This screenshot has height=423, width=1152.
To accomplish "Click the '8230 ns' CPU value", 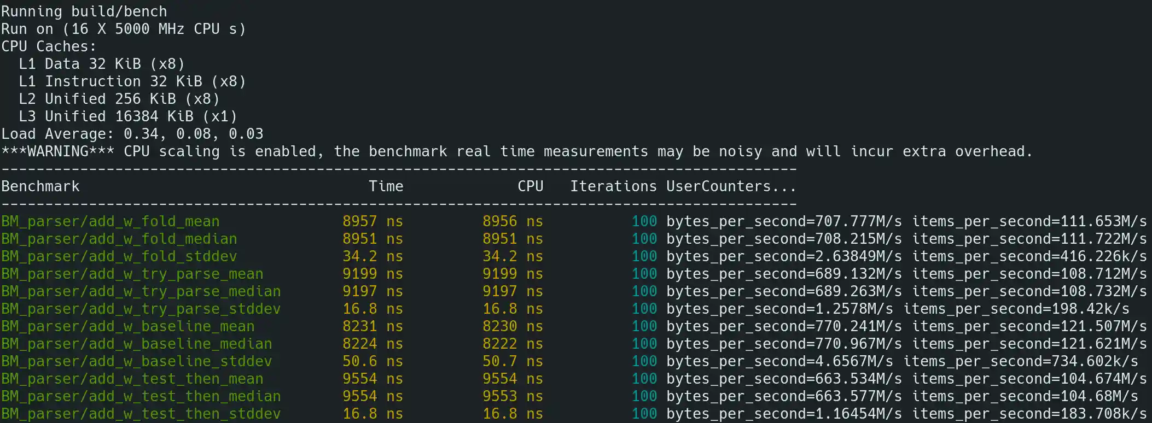I will tap(513, 326).
